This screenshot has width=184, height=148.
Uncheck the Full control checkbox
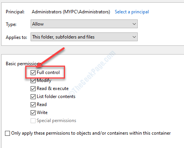pyautogui.click(x=33, y=73)
